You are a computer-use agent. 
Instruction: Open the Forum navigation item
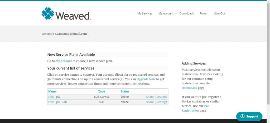click(204, 13)
